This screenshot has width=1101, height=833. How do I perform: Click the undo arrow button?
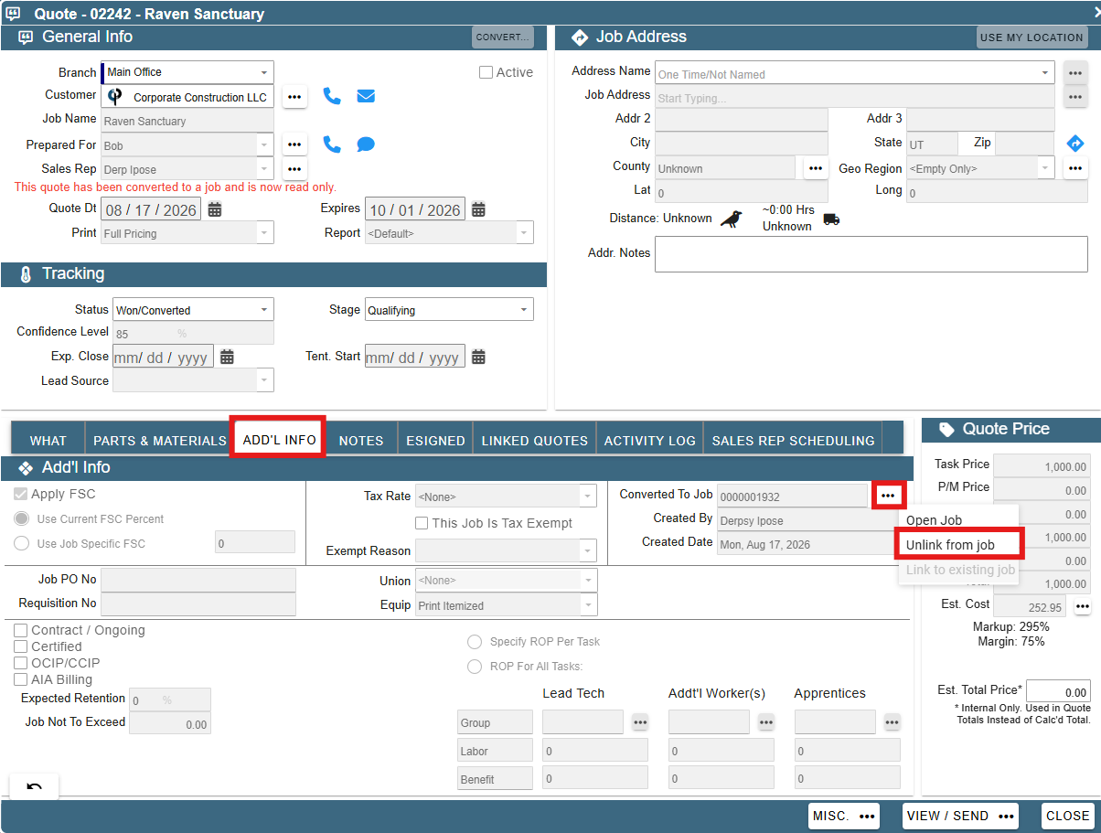tap(34, 787)
